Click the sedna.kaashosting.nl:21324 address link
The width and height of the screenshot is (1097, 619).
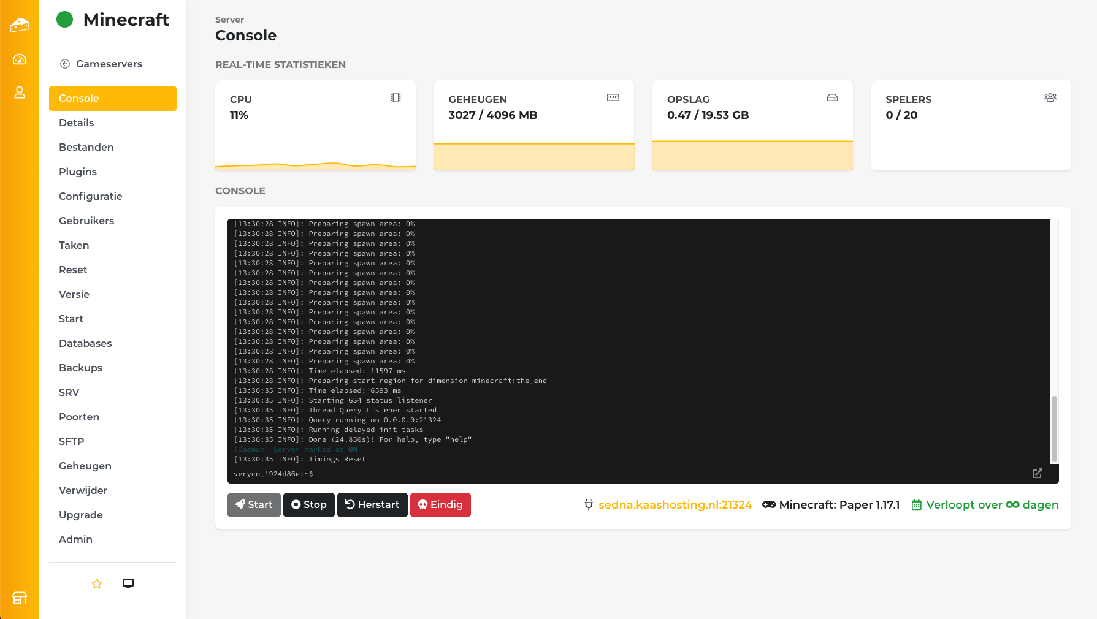[x=675, y=505]
